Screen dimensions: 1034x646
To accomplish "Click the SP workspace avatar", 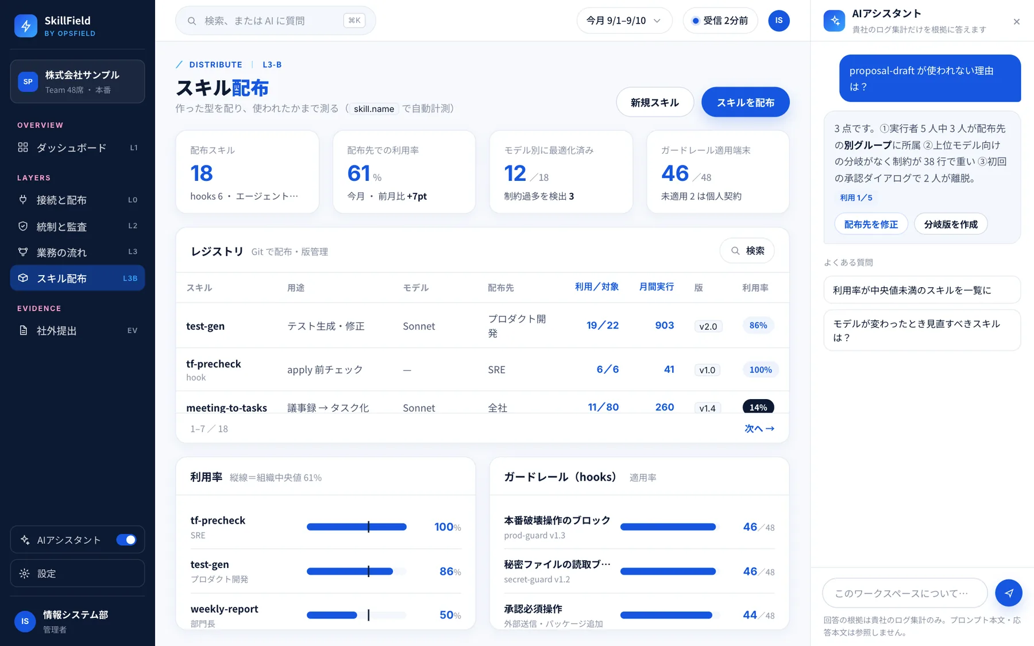I will point(28,82).
